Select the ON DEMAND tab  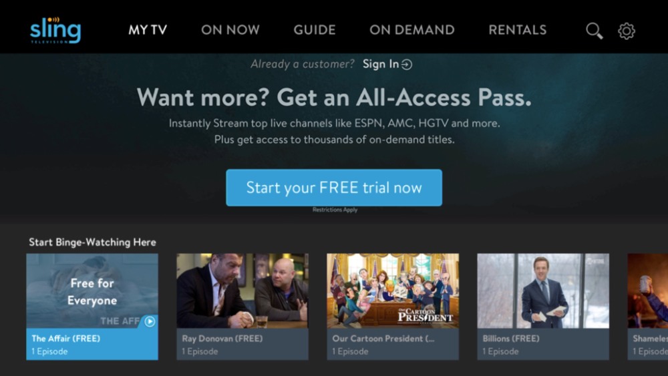412,30
